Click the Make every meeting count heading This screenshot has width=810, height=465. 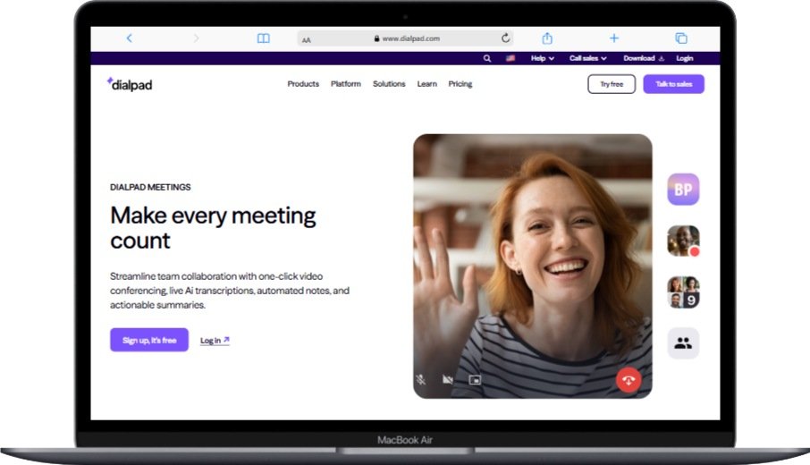point(213,228)
